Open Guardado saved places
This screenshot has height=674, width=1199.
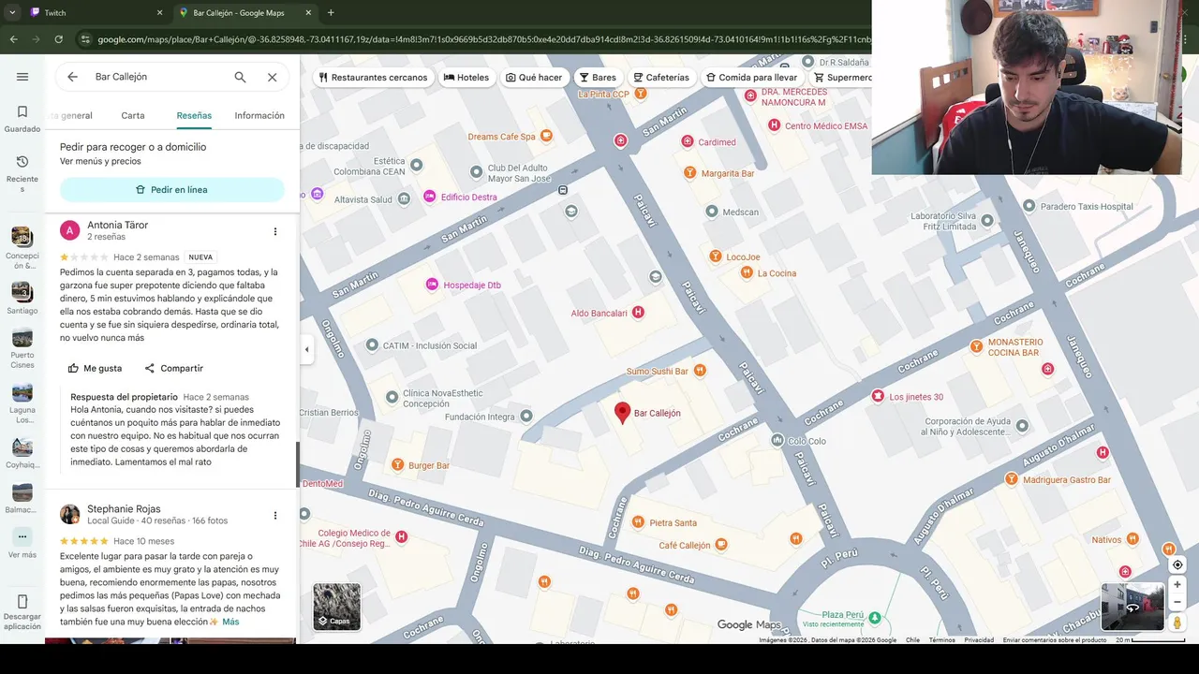pos(22,119)
